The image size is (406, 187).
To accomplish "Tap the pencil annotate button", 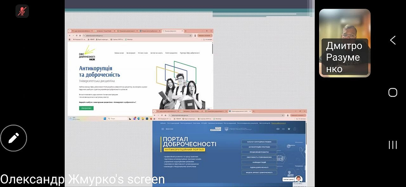I will (13, 138).
